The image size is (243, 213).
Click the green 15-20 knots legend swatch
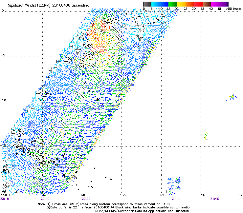point(173,4)
